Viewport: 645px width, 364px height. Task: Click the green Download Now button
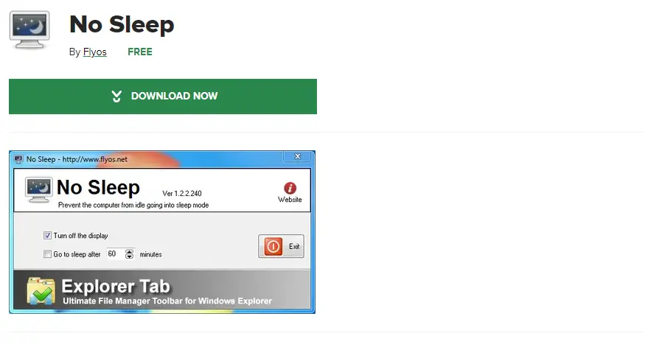point(163,97)
